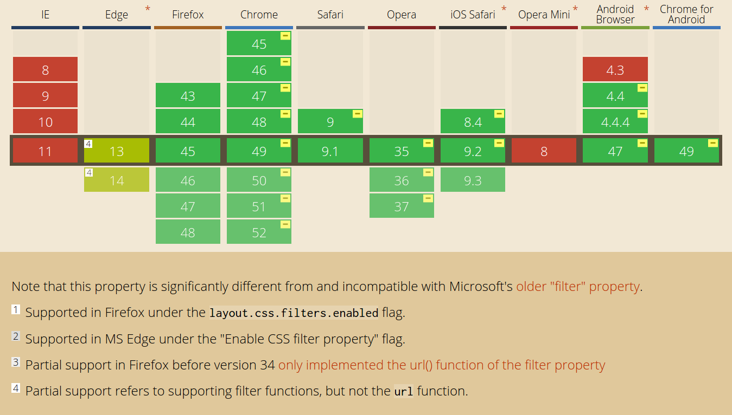This screenshot has height=415, width=732.
Task: Open the older "filter" property link
Action: coord(578,287)
